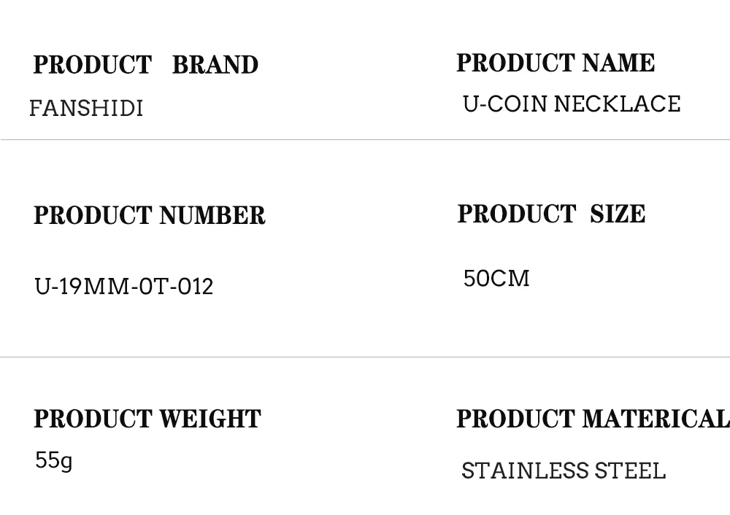Click the word WEIGHT in heading
This screenshot has width=730, height=515.
(210, 419)
